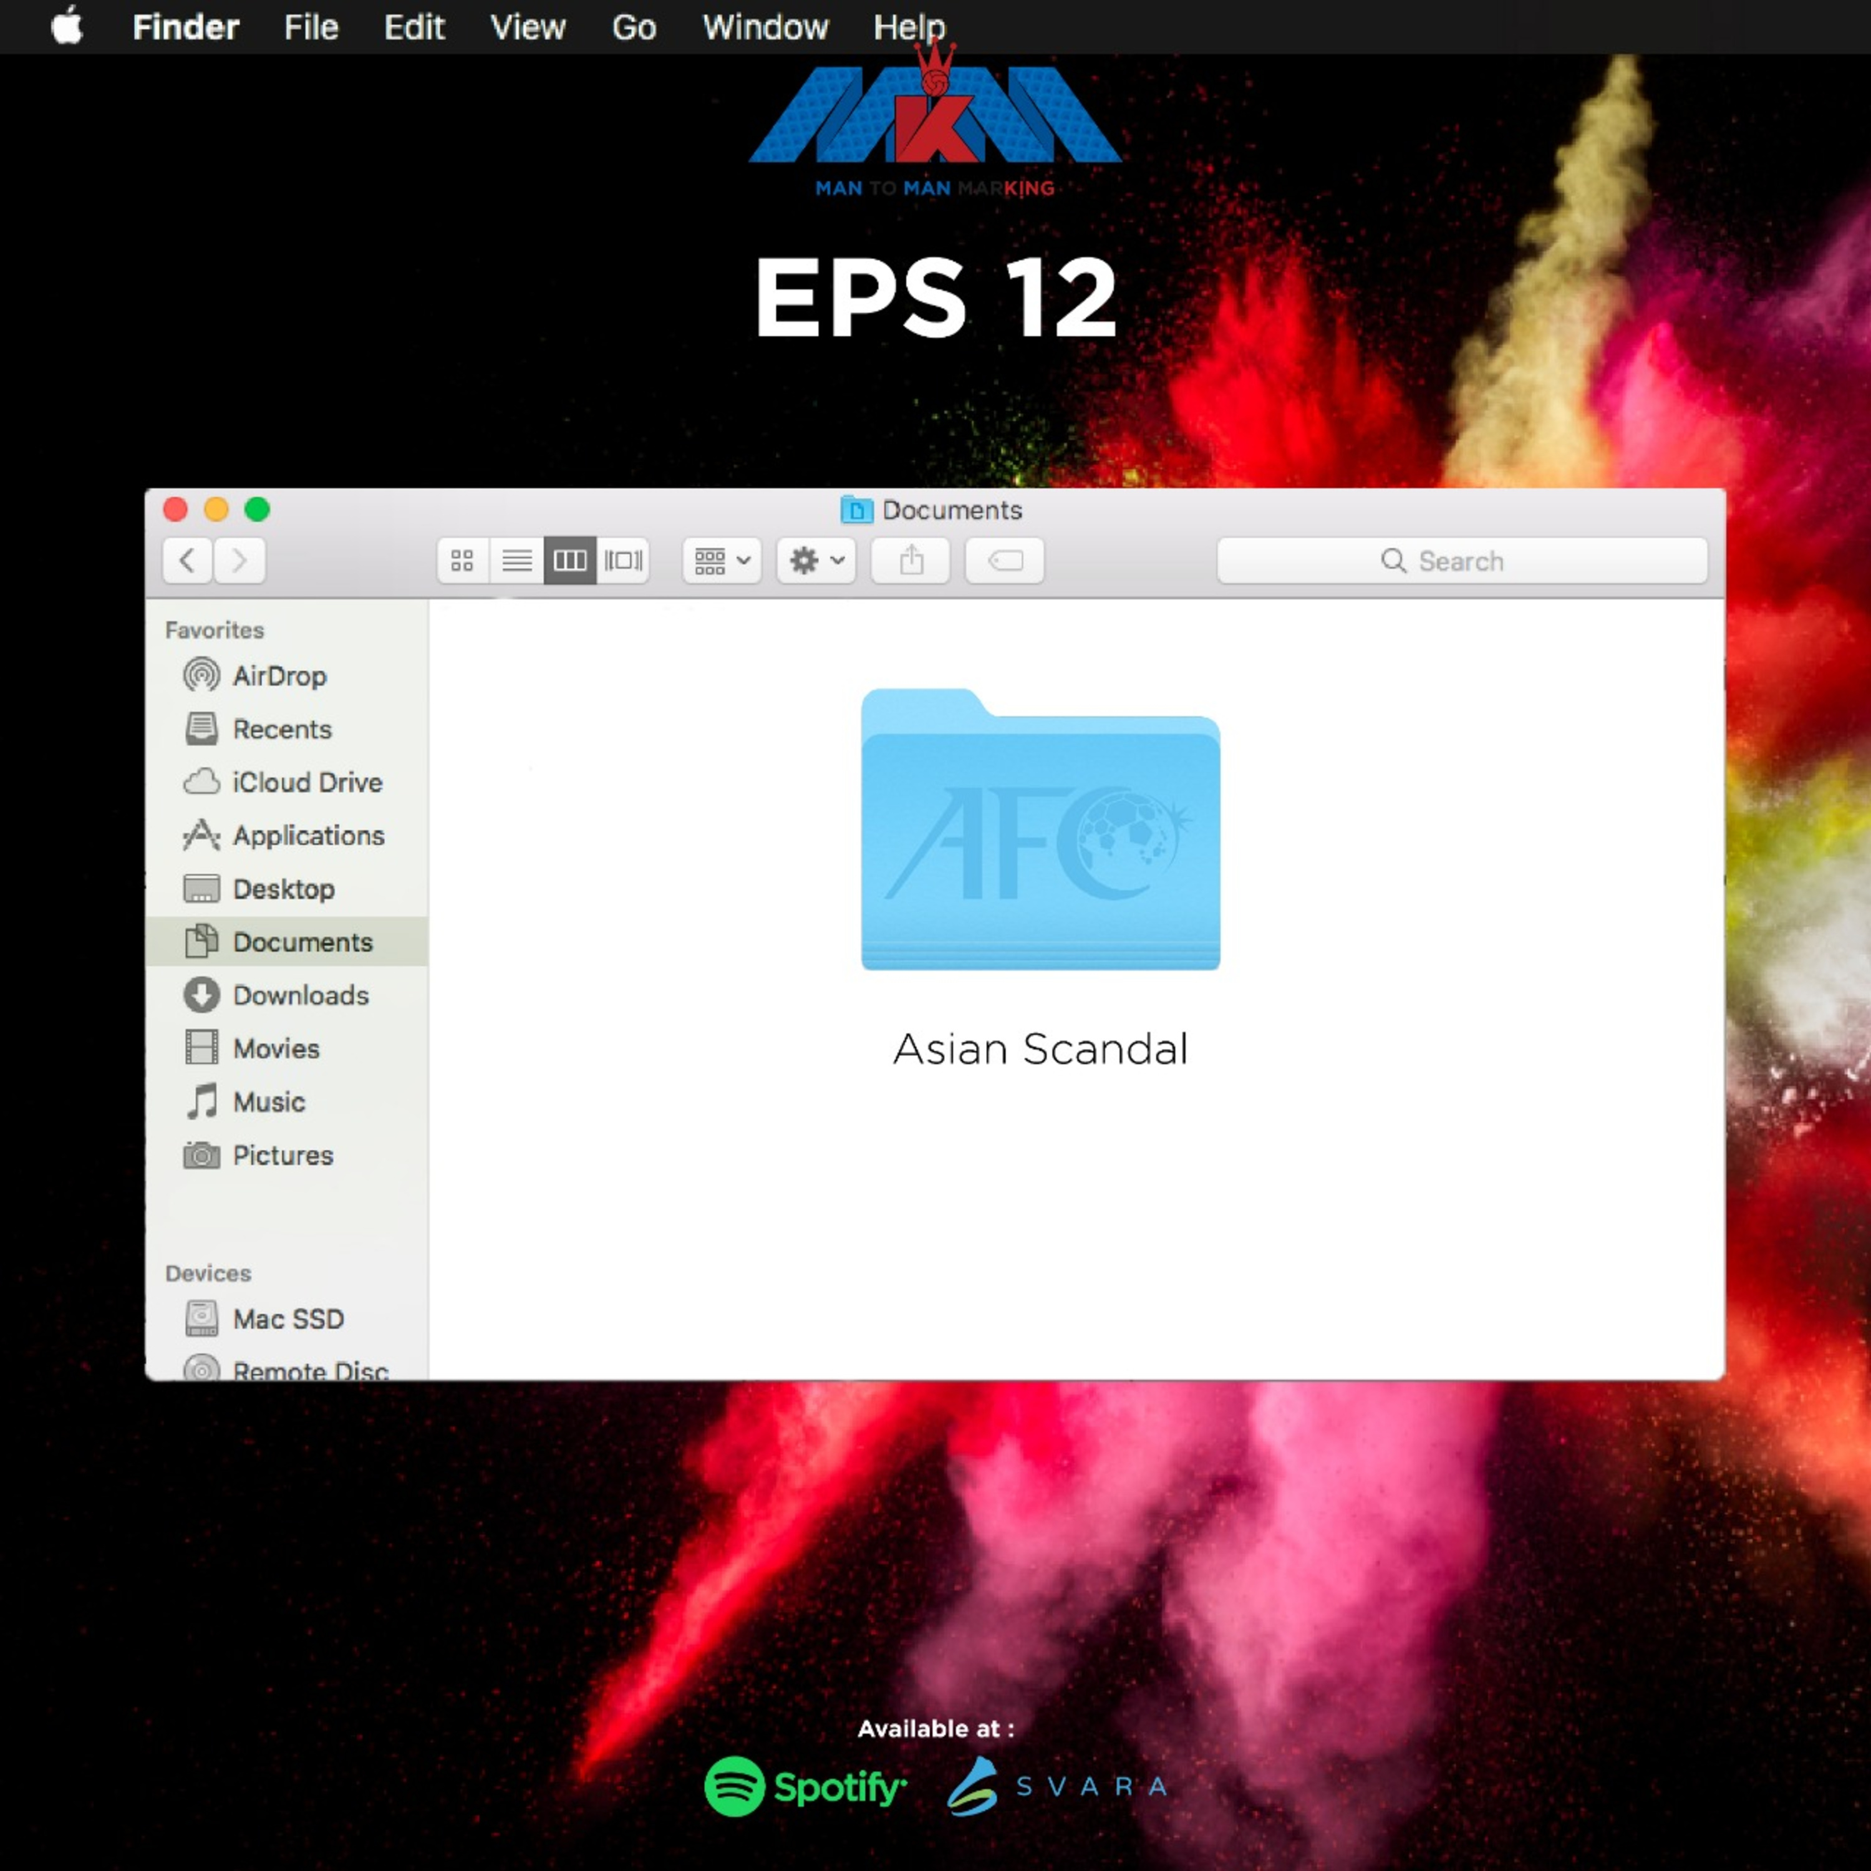The width and height of the screenshot is (1871, 1871).
Task: Maximize the Documents window
Action: [258, 510]
